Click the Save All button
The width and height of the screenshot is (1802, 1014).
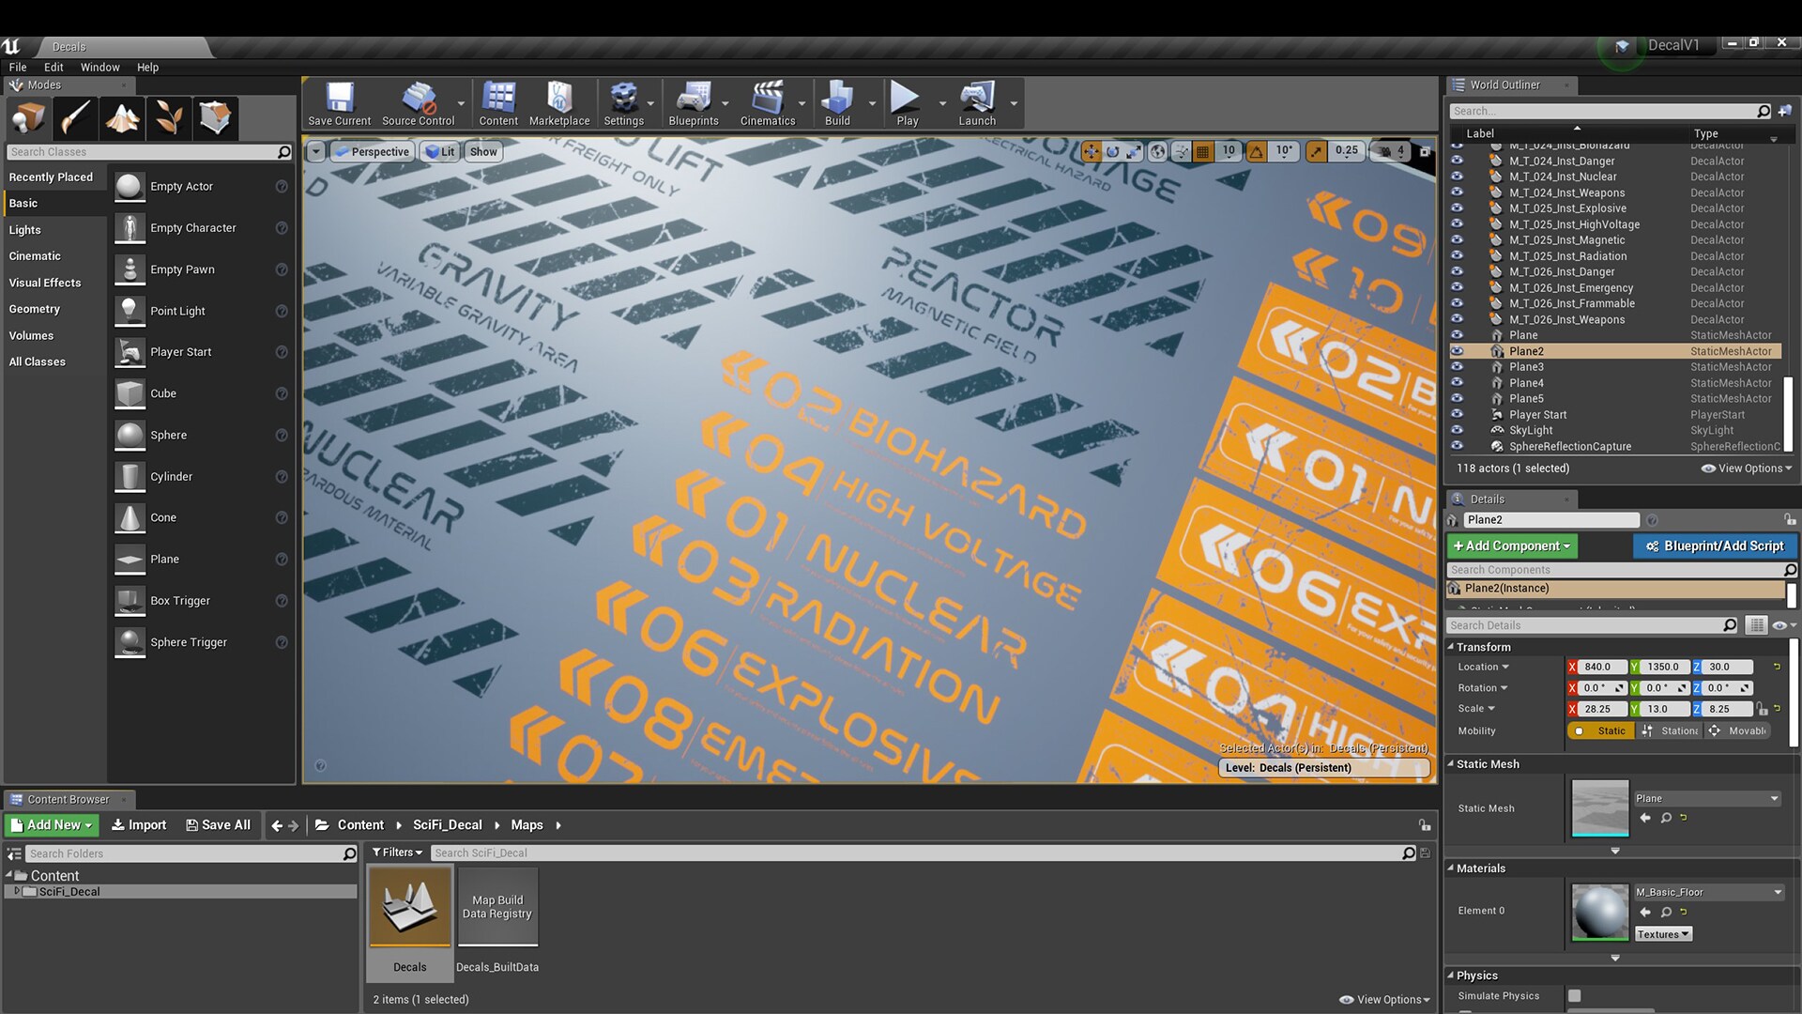218,824
